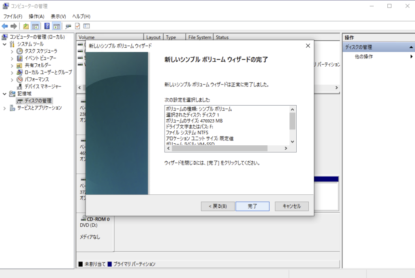
Task: Click the blue Help question mark icon
Action: (x=47, y=26)
